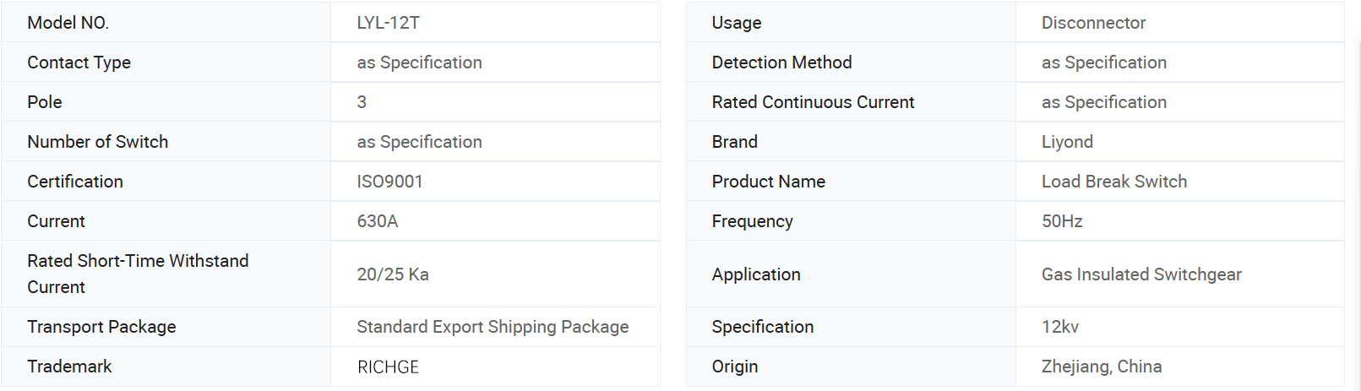Select the Number of Switch label

coord(97,142)
